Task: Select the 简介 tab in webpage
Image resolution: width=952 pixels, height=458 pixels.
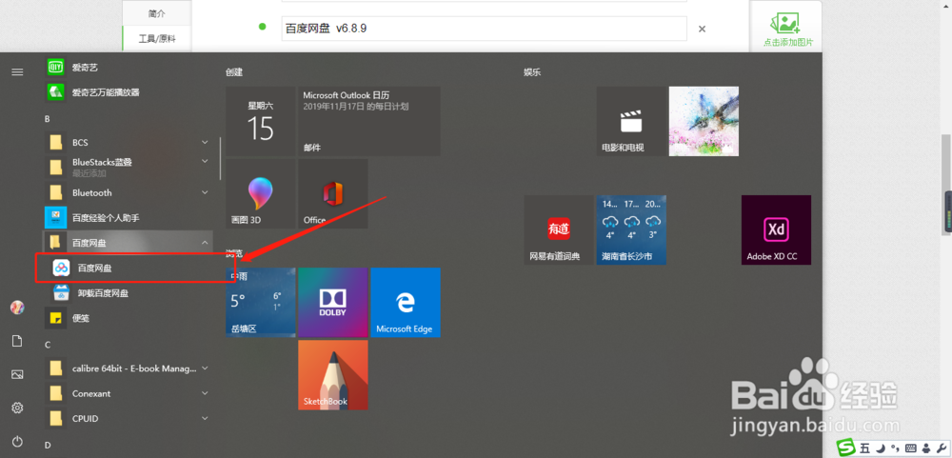Action: [x=157, y=12]
